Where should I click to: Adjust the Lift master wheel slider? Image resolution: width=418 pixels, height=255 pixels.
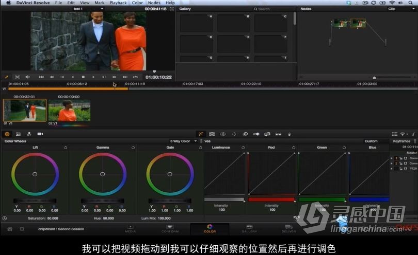[35, 201]
